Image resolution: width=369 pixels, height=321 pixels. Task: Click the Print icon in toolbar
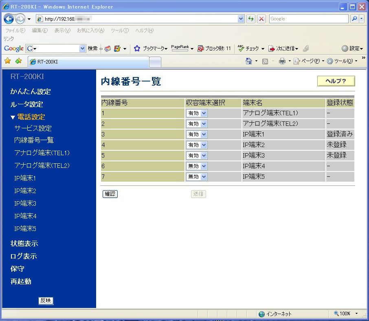[282, 61]
